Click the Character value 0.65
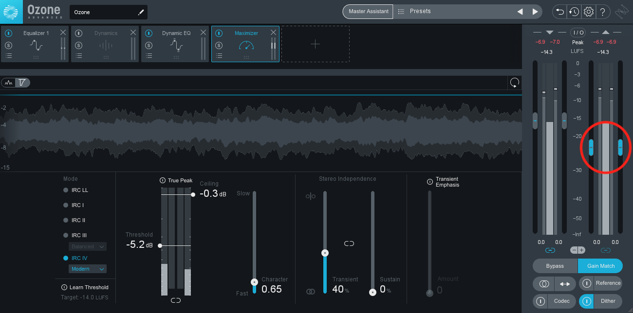Screen dimensions: 633x313 pos(272,289)
